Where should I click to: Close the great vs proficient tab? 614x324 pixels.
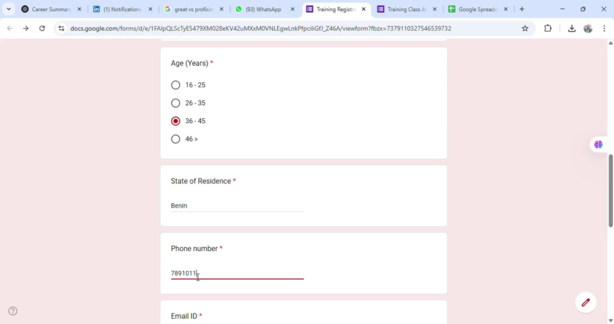click(222, 9)
